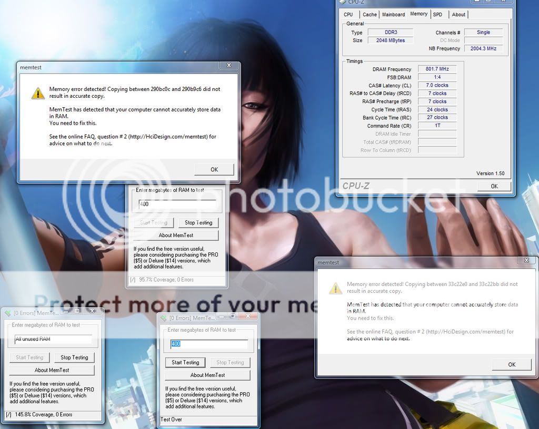The height and width of the screenshot is (429, 539).
Task: Select the Memory tab in CPU-Z
Action: [418, 14]
